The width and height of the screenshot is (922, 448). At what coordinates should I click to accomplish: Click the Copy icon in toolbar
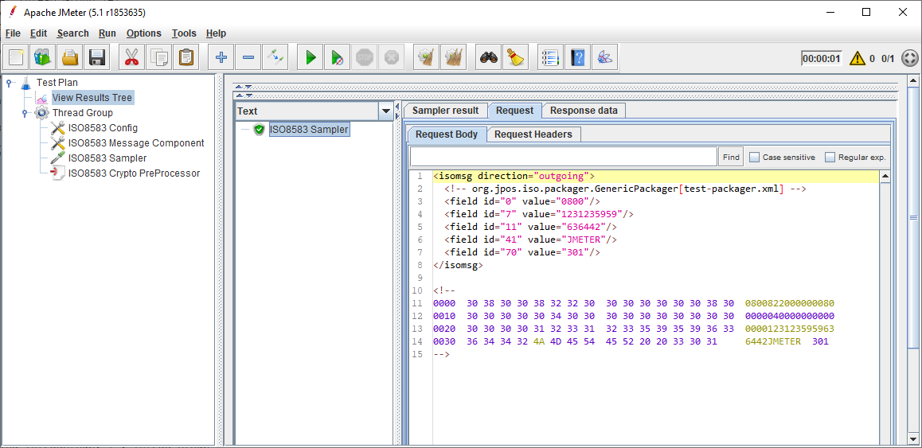coord(158,57)
